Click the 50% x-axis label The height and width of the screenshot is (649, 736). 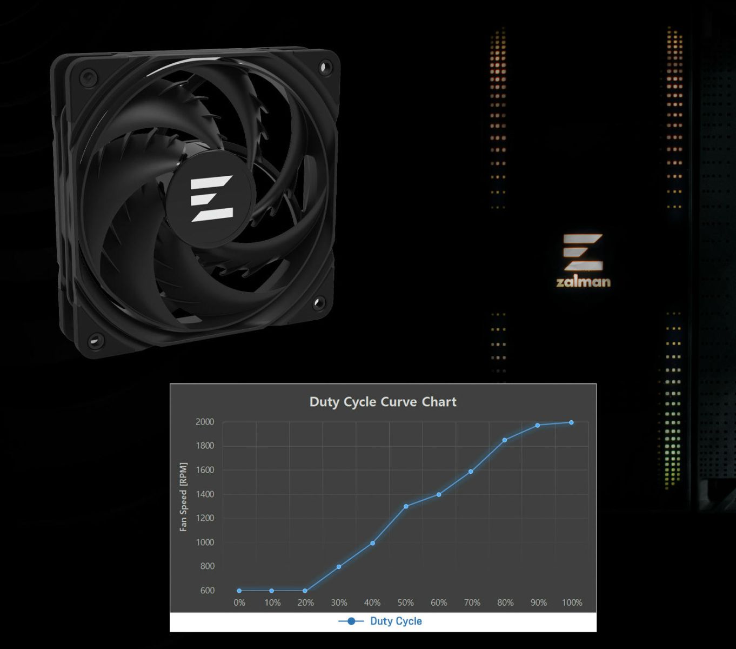(406, 602)
